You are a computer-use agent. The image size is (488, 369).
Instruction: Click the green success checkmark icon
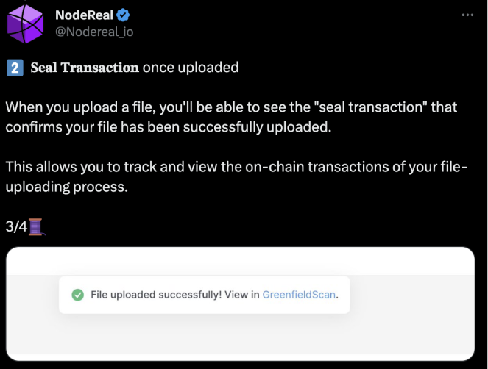tap(77, 295)
